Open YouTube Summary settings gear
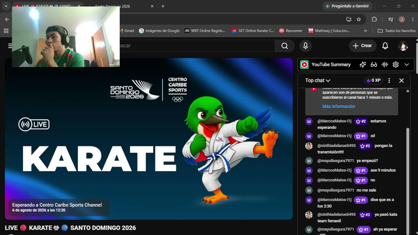418x235 pixels. click(x=395, y=65)
